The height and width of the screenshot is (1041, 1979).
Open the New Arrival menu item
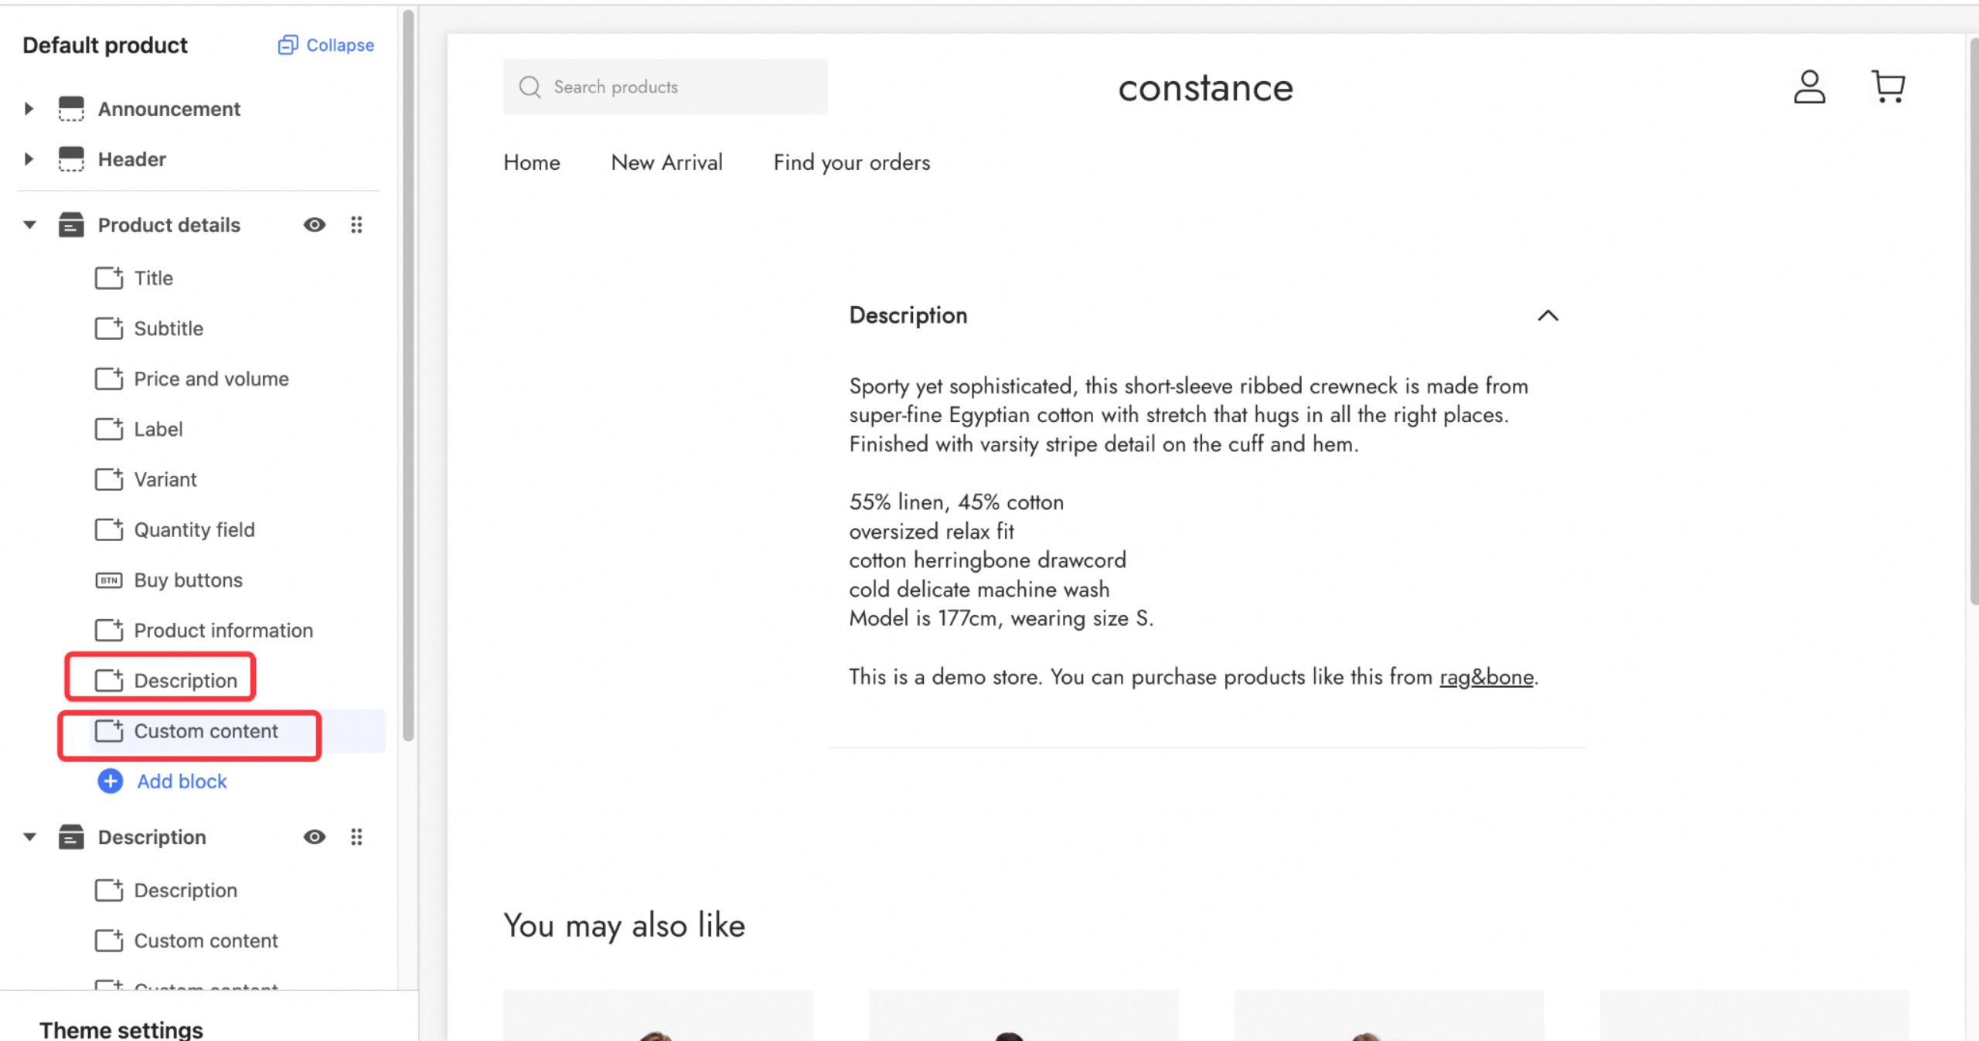[666, 162]
